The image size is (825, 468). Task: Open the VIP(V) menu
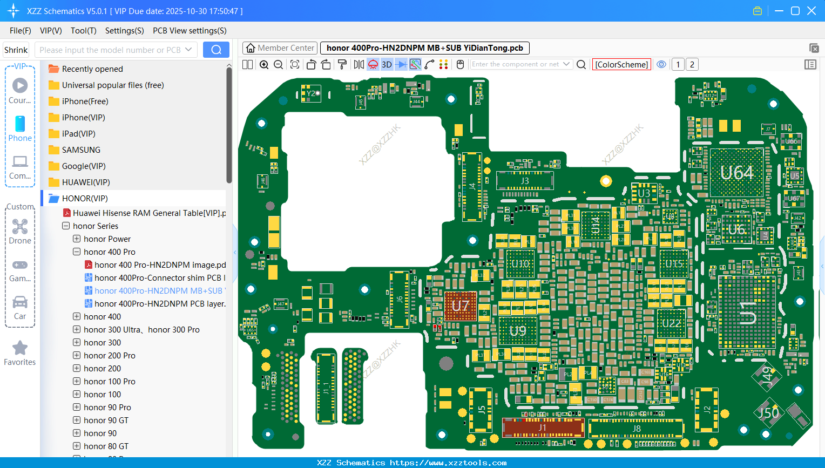pyautogui.click(x=51, y=31)
